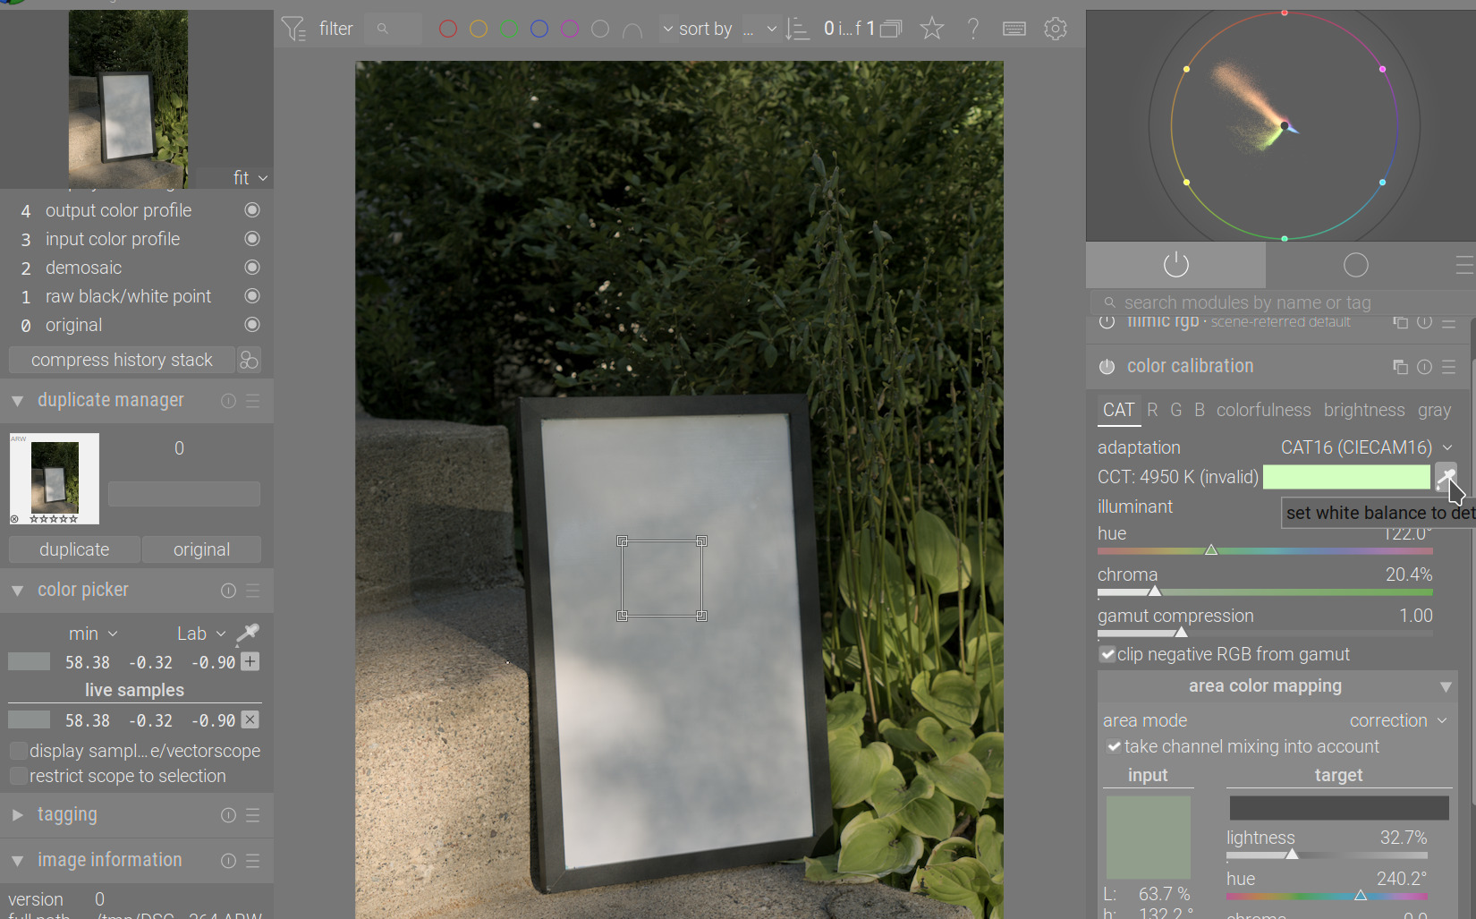1476x919 pixels.
Task: Remove the live sample with X icon
Action: [250, 719]
